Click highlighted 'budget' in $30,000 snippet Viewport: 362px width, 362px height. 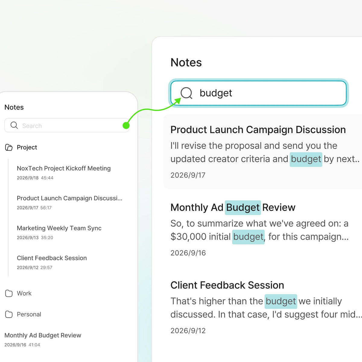248,237
